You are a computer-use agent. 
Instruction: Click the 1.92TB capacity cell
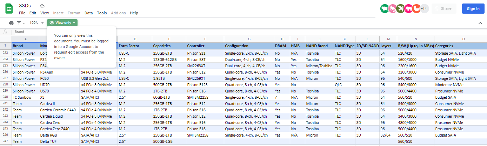click(x=169, y=78)
